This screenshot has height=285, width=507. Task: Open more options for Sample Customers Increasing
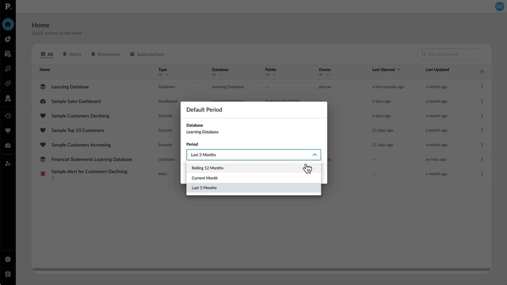click(x=482, y=145)
